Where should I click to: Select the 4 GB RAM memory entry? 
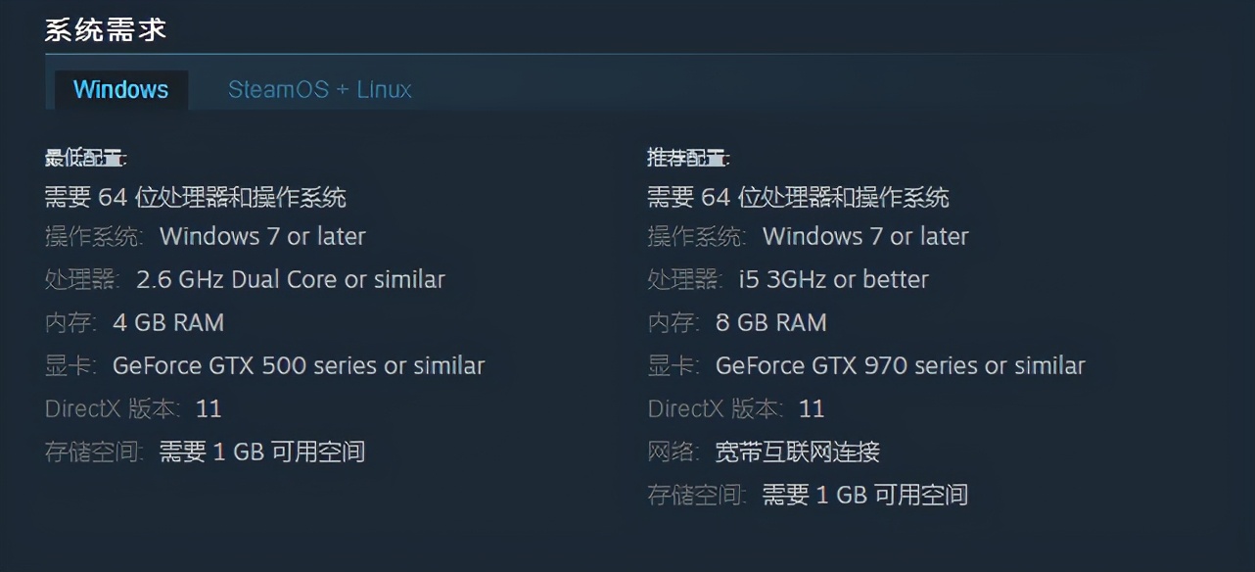click(x=134, y=322)
